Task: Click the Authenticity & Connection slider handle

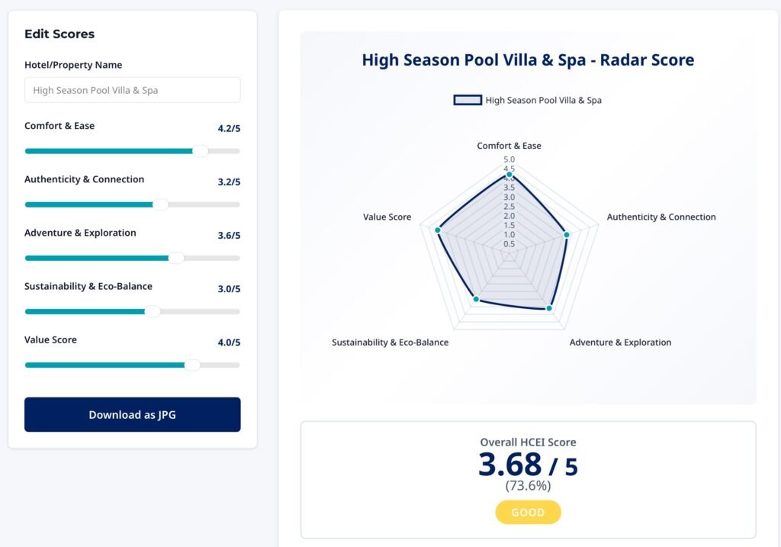Action: point(160,204)
